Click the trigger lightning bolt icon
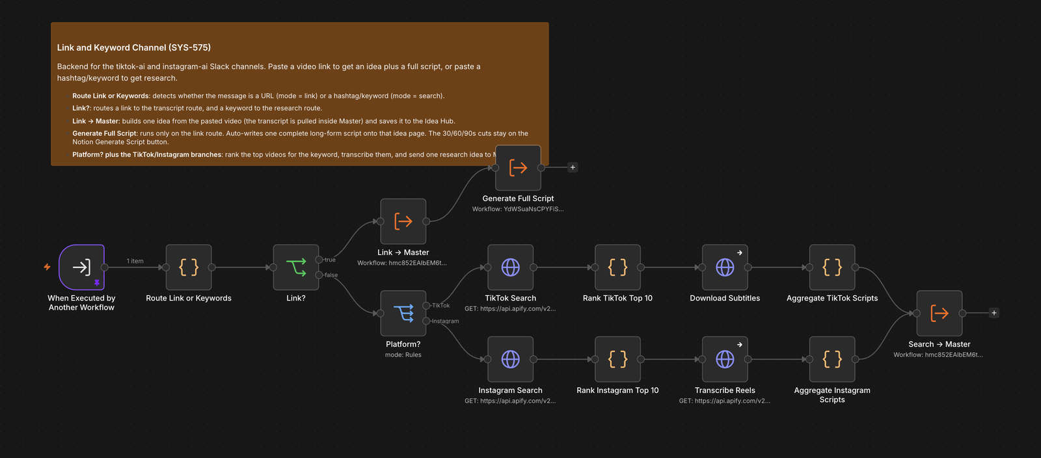Image resolution: width=1041 pixels, height=458 pixels. [47, 267]
